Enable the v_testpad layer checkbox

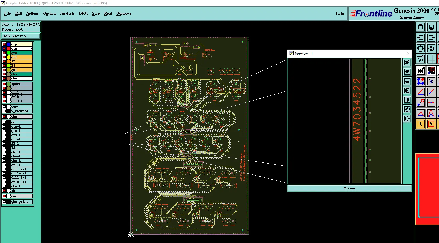[x=4, y=111]
